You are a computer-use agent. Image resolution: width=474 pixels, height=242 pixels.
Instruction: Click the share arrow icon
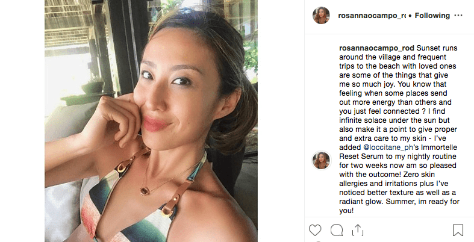tap(358, 229)
